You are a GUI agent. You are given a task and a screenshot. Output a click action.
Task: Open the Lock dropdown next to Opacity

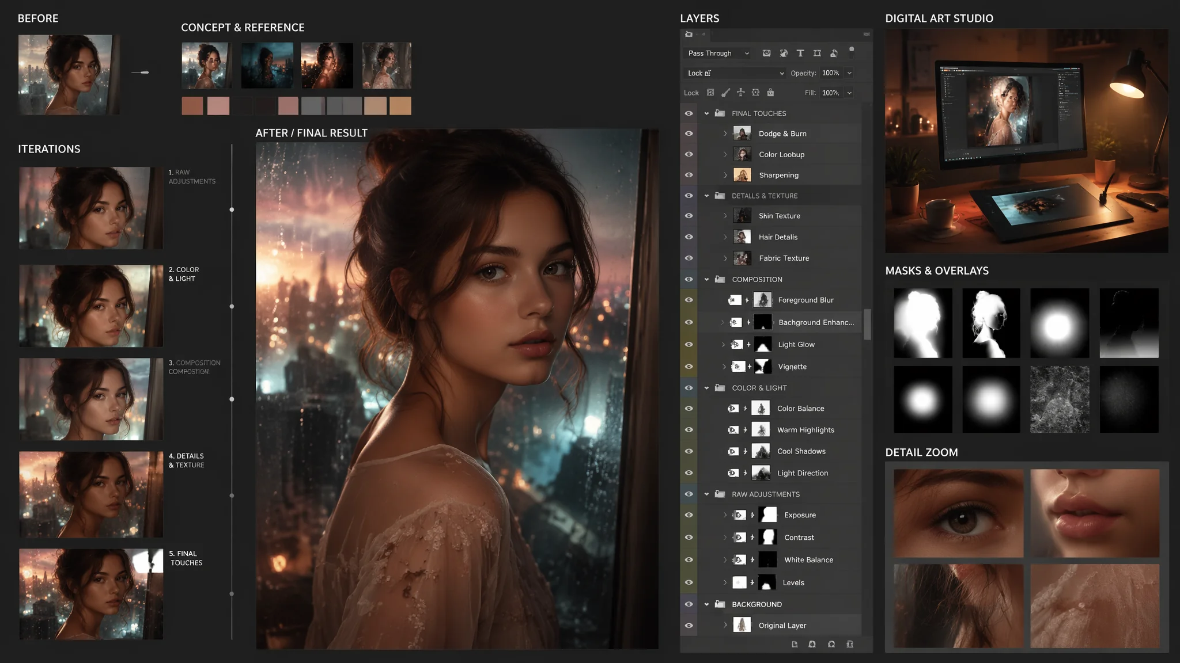(735, 73)
